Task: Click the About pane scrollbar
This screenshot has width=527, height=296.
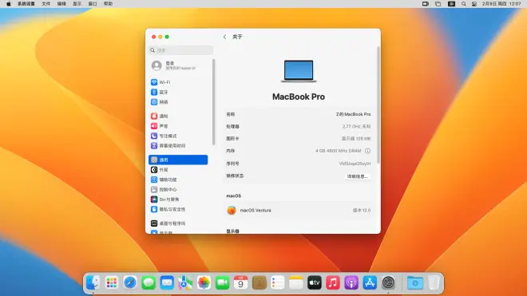Action: (378, 105)
